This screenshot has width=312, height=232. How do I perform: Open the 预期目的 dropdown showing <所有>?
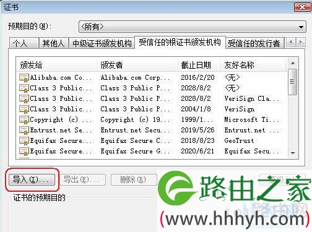(x=192, y=27)
